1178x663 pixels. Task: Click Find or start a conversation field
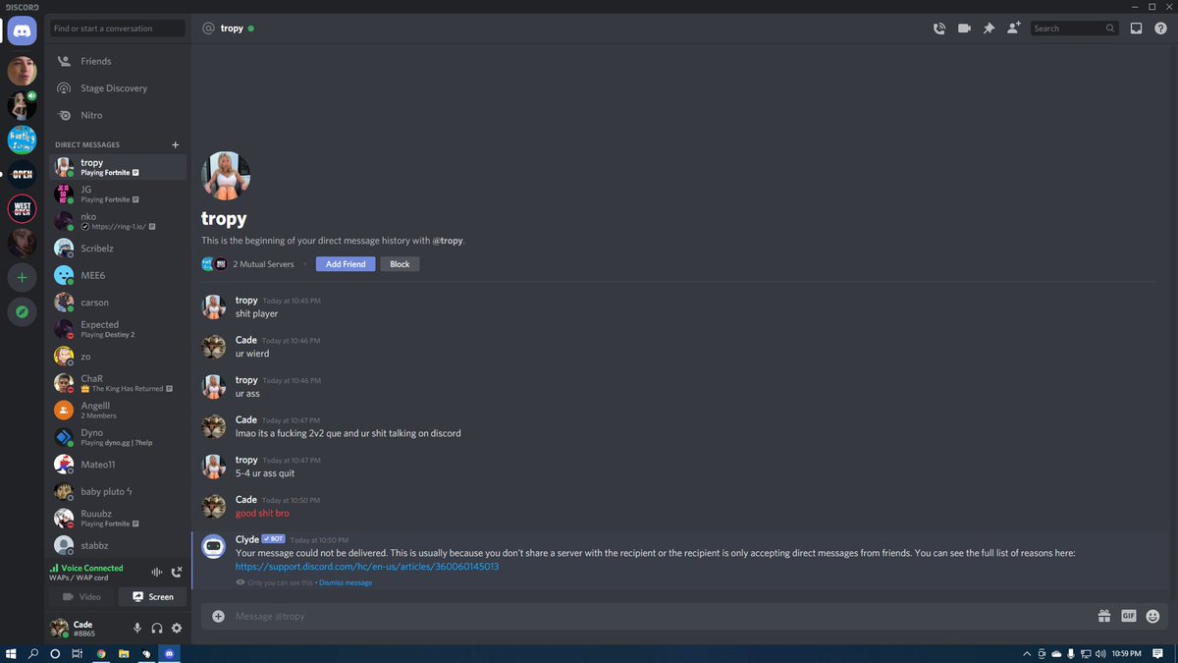[x=118, y=28]
